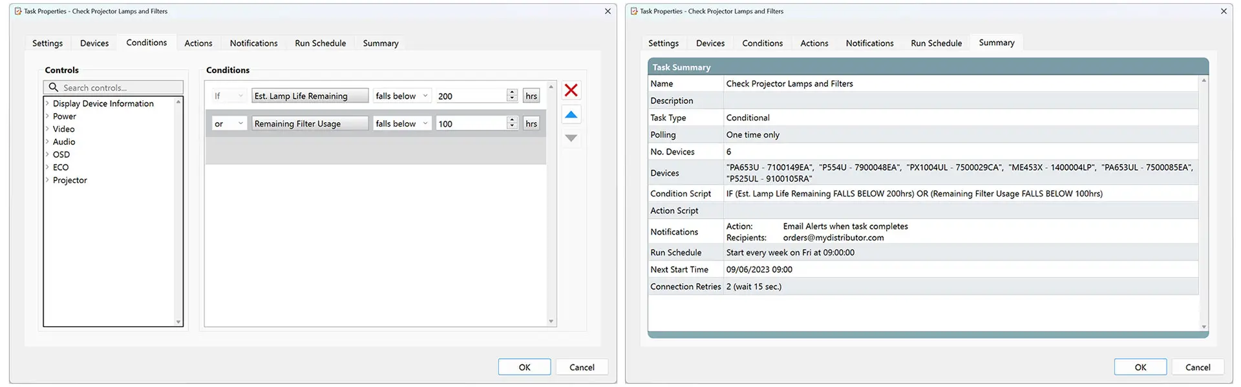The width and height of the screenshot is (1241, 387).
Task: Click the blue move-up arrow icon
Action: coord(571,115)
